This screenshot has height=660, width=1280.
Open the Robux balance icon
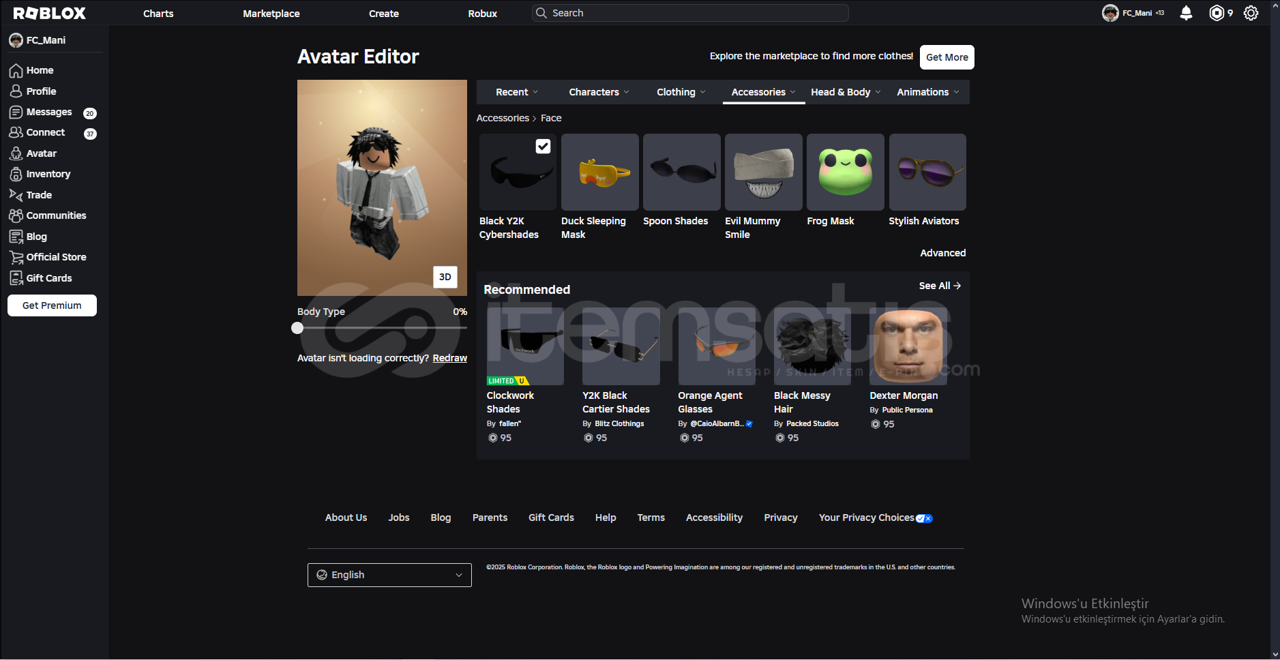(x=1217, y=13)
